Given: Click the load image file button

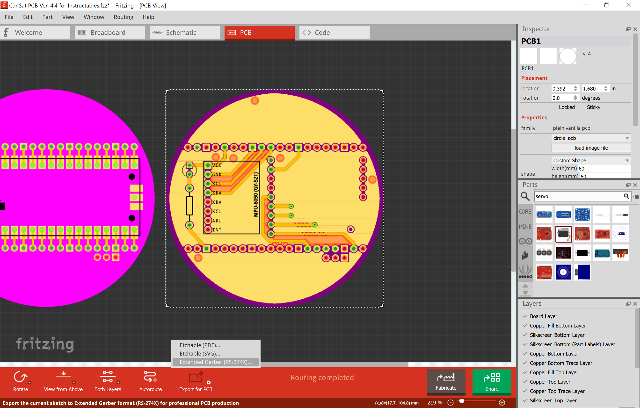Looking at the screenshot, I should (591, 147).
